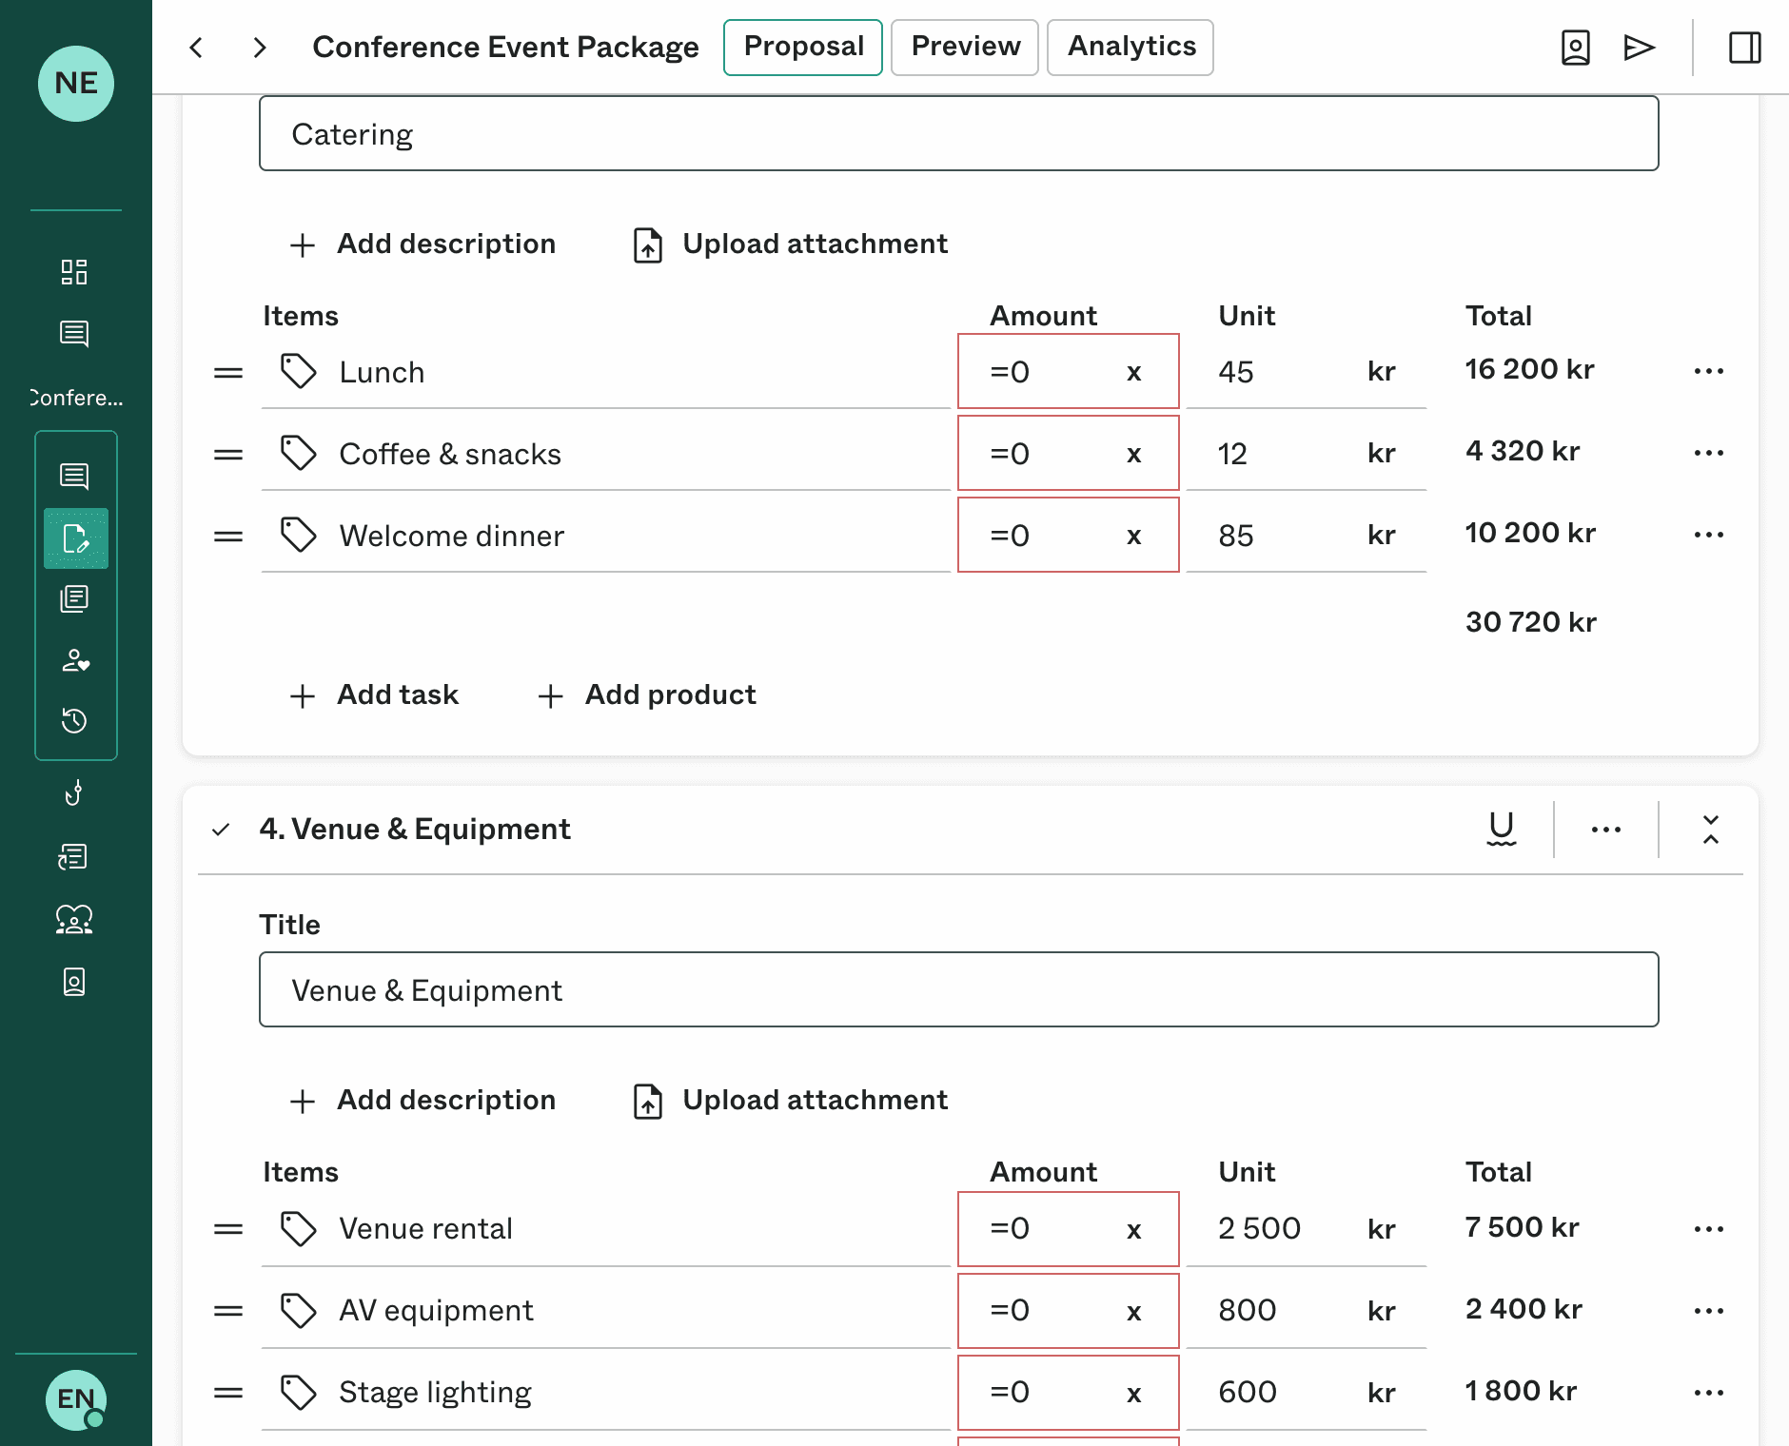Click the underline icon in Venue & Equipment header
This screenshot has height=1446, width=1789.
click(x=1501, y=829)
